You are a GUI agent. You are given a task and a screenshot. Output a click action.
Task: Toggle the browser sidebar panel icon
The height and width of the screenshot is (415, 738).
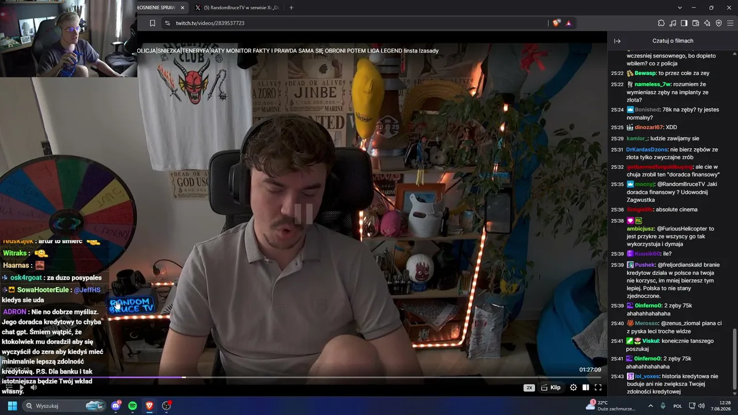684,23
